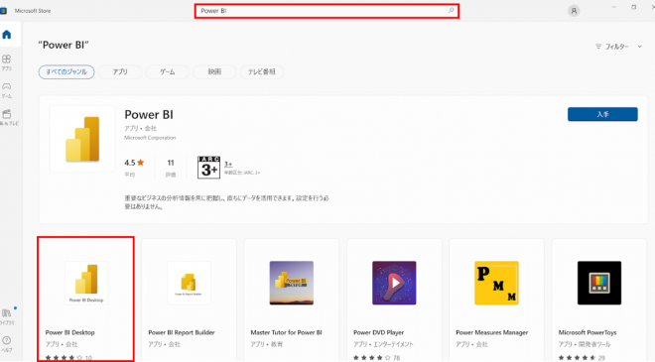The height and width of the screenshot is (362, 655).
Task: Open Master Tutor for Power BI icon
Action: coord(292,283)
